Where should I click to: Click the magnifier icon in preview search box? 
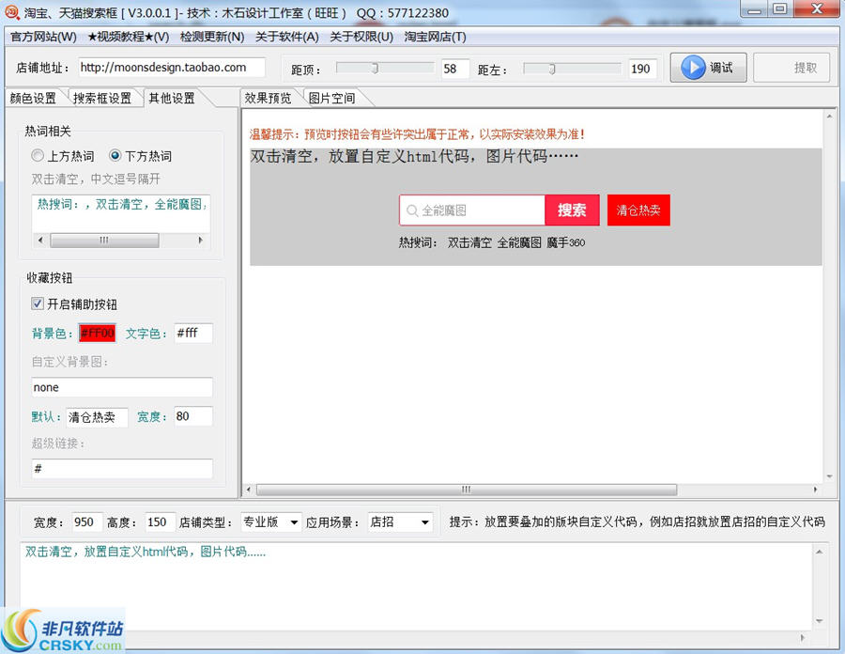click(x=411, y=210)
